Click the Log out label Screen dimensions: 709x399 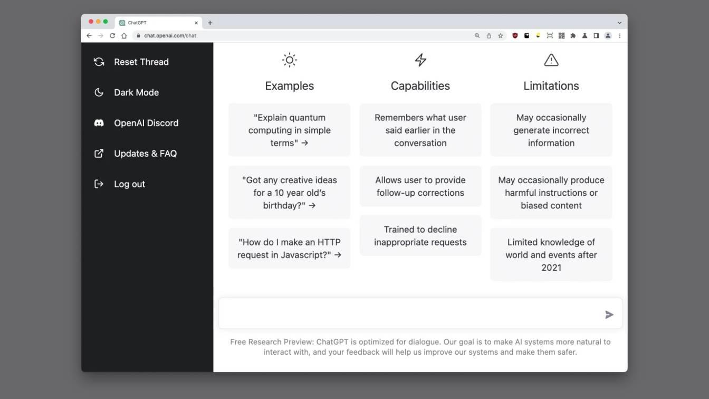[129, 184]
